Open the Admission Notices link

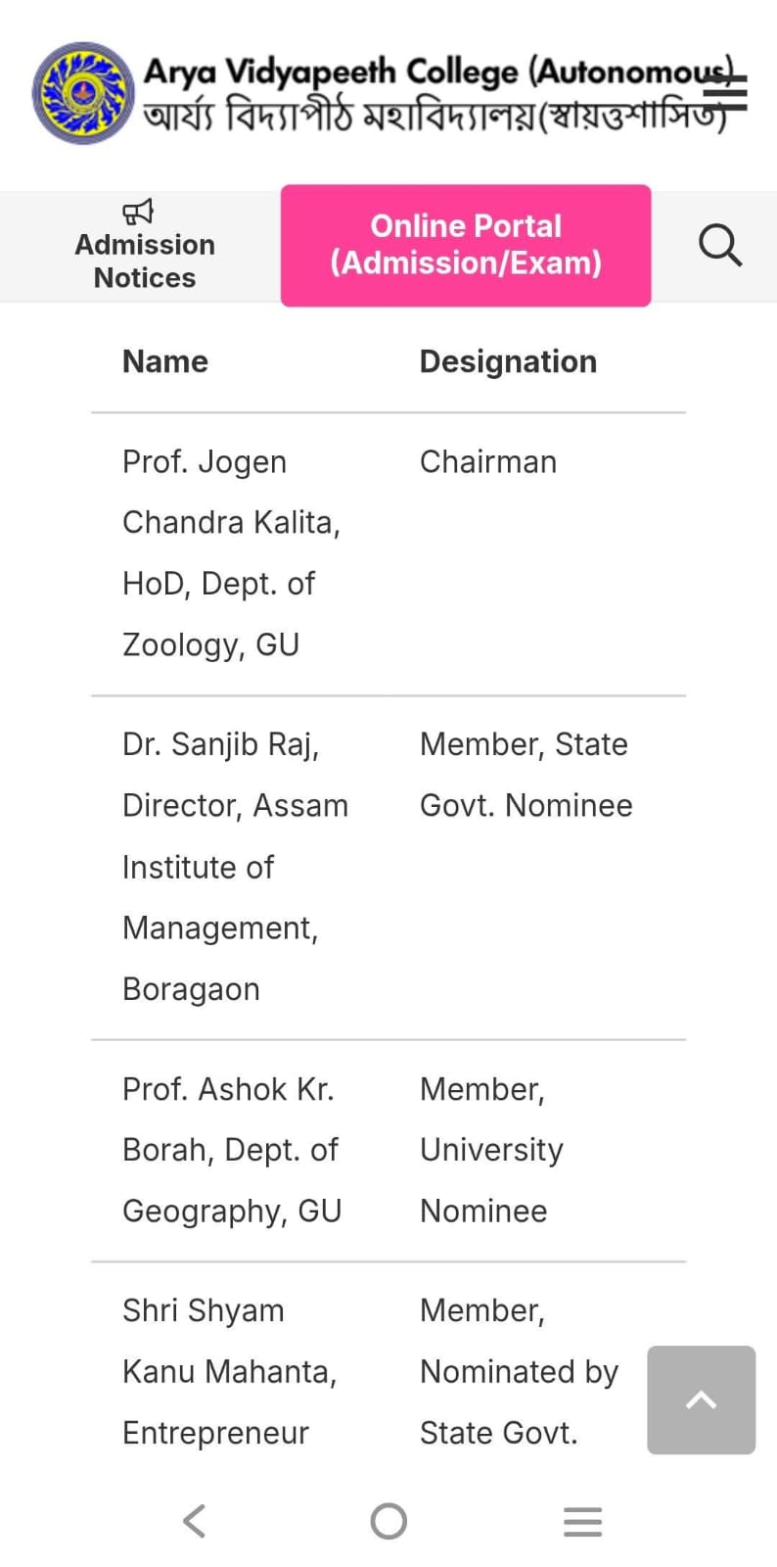click(x=145, y=261)
